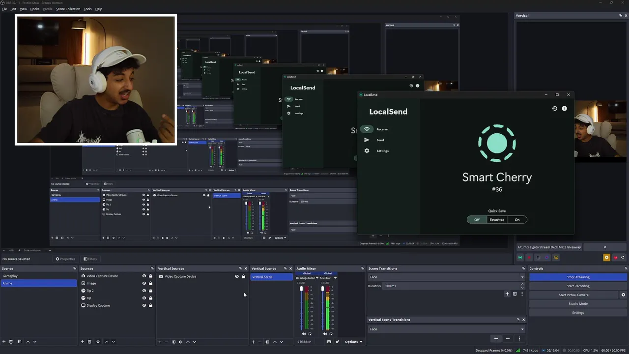The width and height of the screenshot is (629, 354).
Task: Open advanced audio properties gears icon
Action: point(337,342)
